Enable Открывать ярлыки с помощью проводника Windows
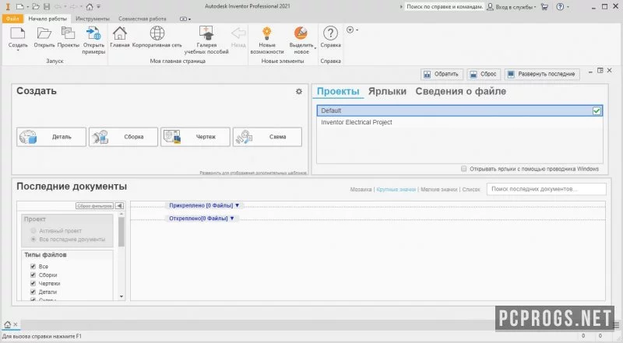The image size is (623, 343). pyautogui.click(x=463, y=169)
